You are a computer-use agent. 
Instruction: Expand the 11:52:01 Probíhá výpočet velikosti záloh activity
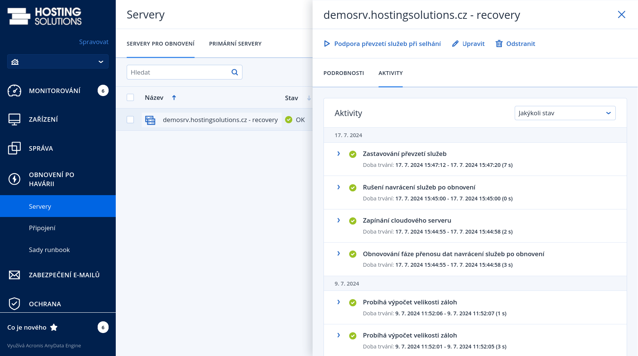pos(339,335)
